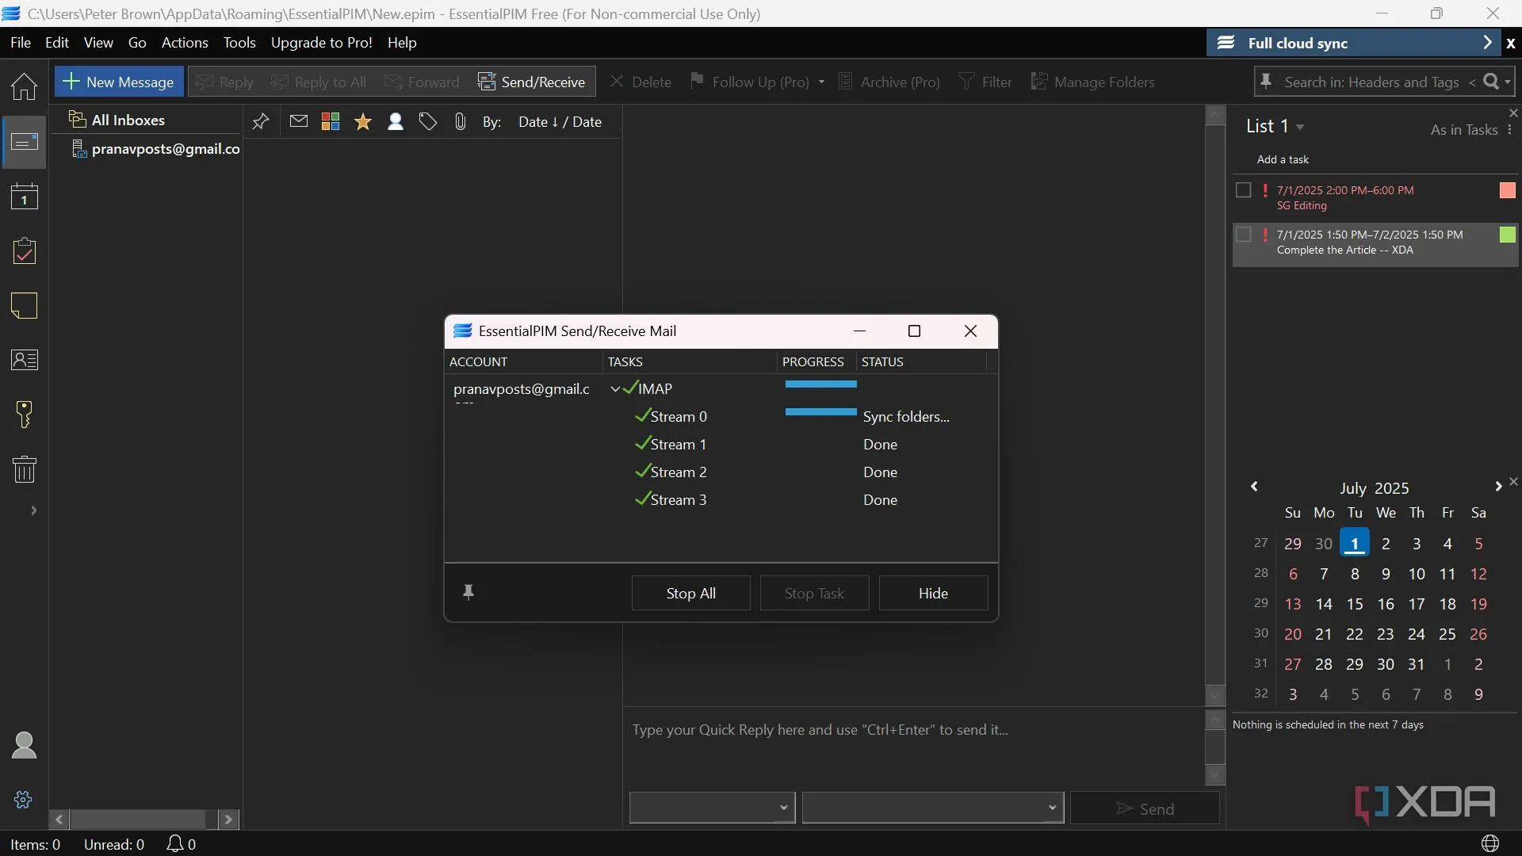
Task: Sort messages by pinned column icon
Action: click(x=261, y=121)
